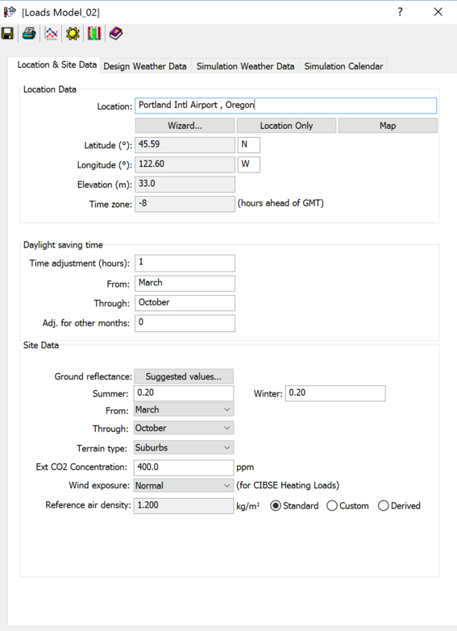This screenshot has height=631, width=457.
Task: Switch to Design Weather Data tab
Action: (x=145, y=66)
